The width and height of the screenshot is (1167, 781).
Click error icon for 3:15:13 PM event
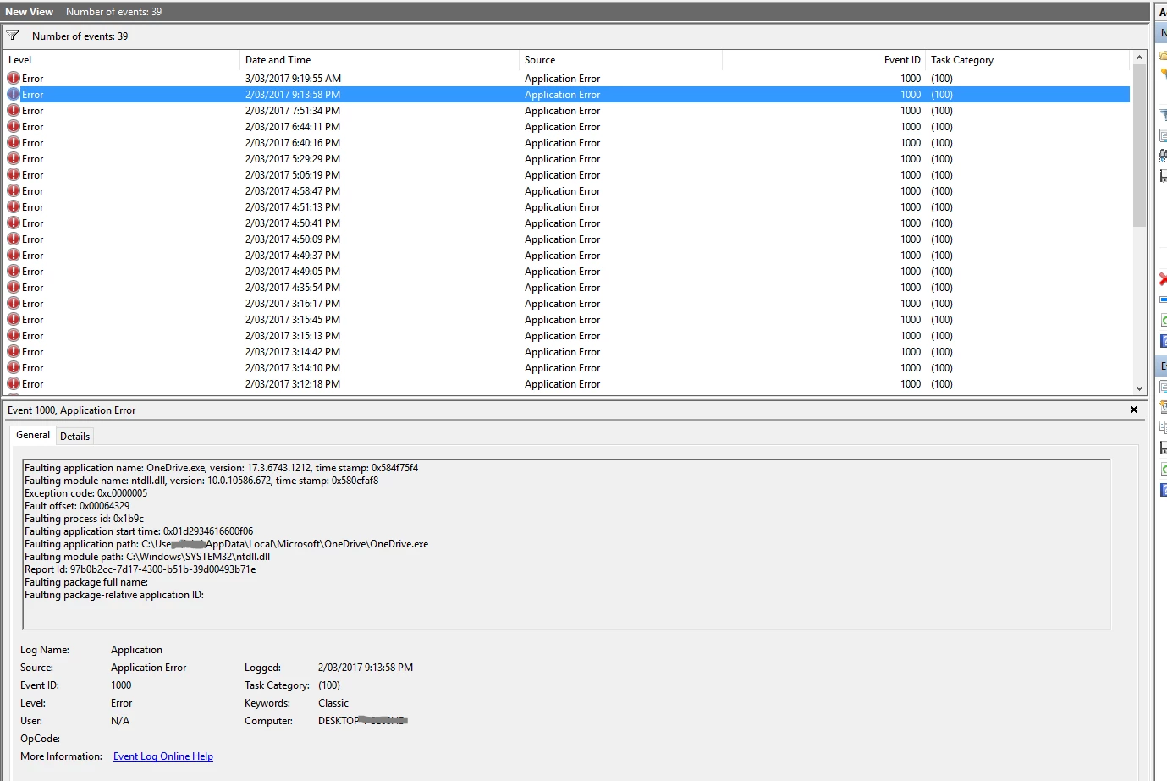coord(14,335)
